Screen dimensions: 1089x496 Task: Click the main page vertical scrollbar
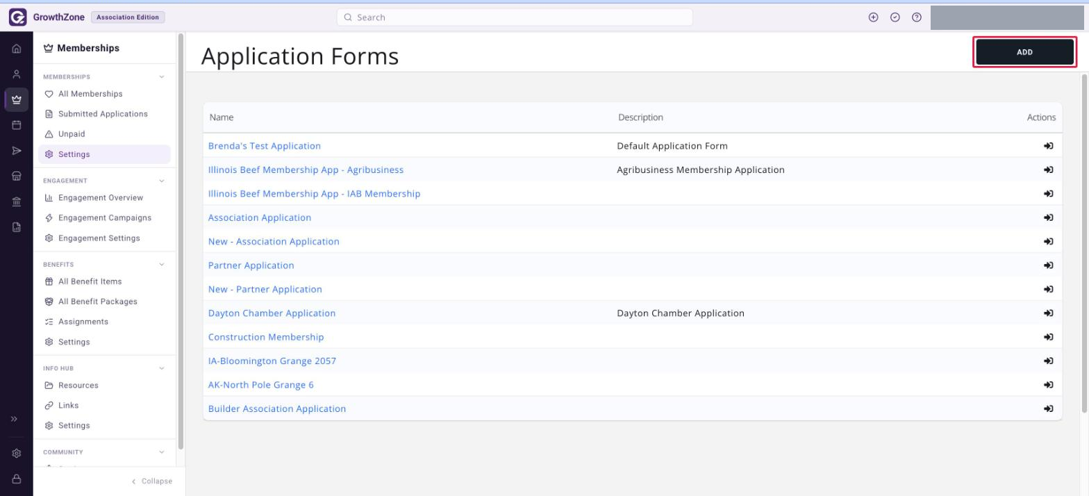click(1085, 243)
